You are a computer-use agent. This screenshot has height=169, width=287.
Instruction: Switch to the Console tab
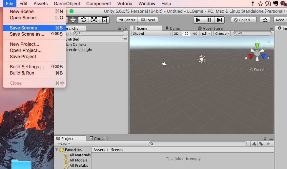click(x=99, y=139)
